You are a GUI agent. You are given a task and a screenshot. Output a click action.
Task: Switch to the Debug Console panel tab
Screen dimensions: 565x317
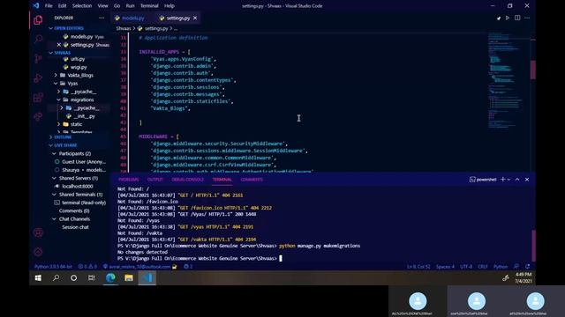pyautogui.click(x=187, y=180)
